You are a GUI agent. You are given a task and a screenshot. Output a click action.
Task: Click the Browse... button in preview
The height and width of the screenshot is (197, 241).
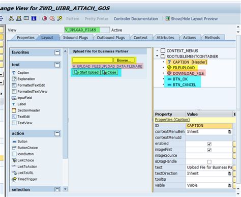tap(124, 60)
